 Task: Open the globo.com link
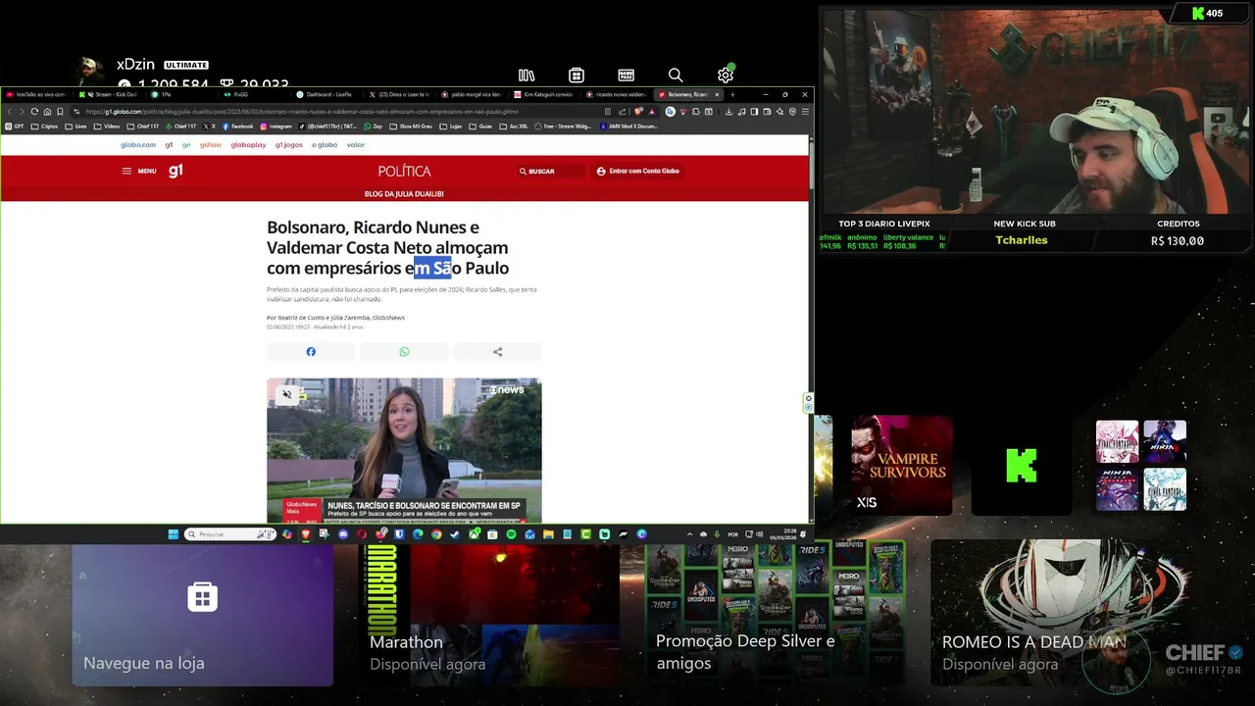pos(138,145)
